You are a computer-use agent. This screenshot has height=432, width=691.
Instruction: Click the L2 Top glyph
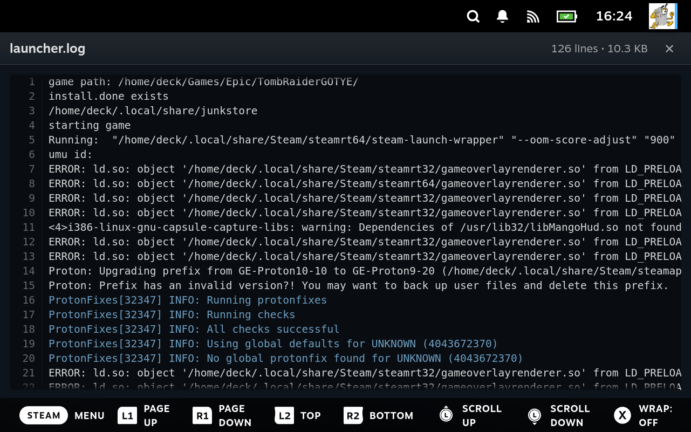pos(285,415)
